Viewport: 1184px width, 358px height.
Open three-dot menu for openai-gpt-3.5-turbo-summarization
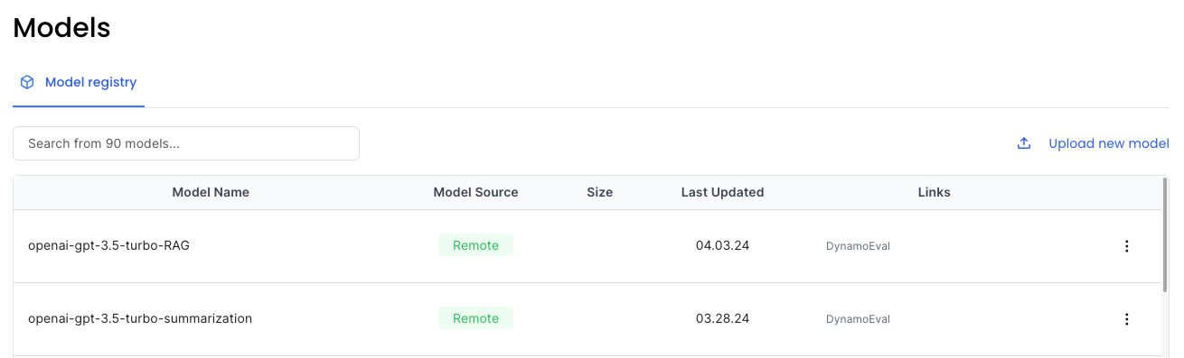[x=1126, y=319]
